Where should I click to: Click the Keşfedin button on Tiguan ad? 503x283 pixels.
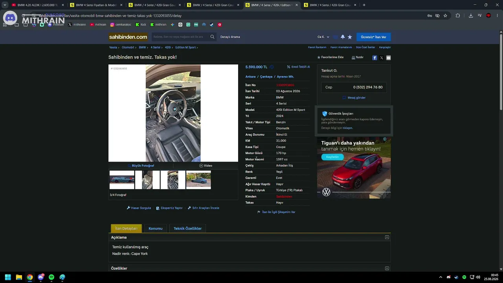(332, 157)
